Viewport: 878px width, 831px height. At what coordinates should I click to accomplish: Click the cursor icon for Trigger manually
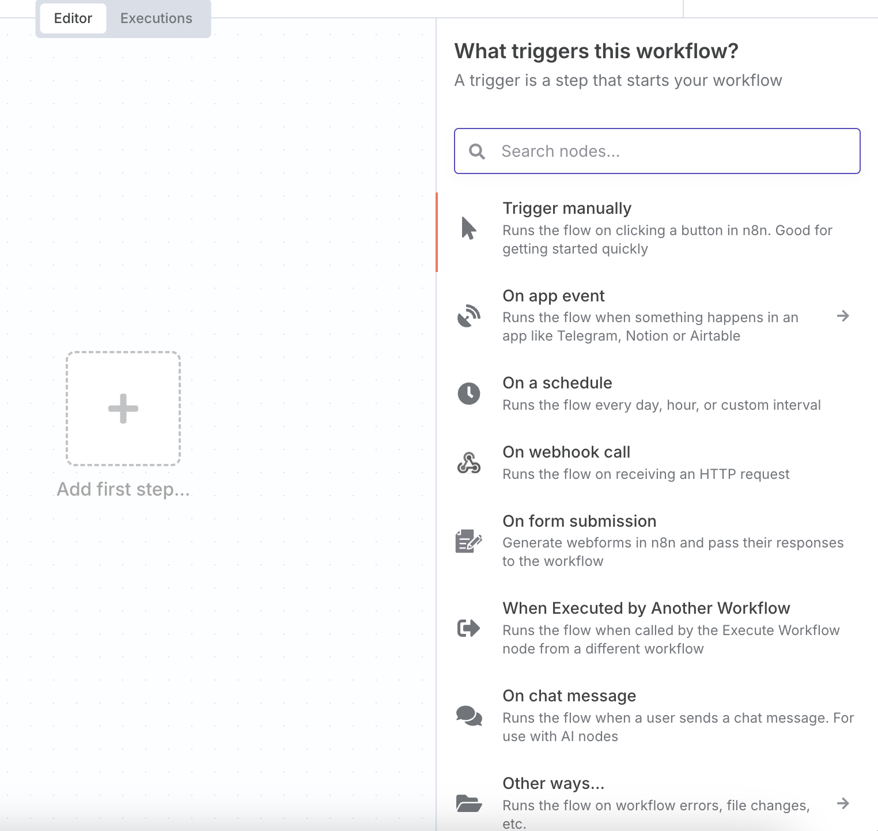pyautogui.click(x=469, y=228)
